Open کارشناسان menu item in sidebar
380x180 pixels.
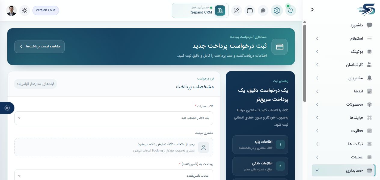point(344,65)
